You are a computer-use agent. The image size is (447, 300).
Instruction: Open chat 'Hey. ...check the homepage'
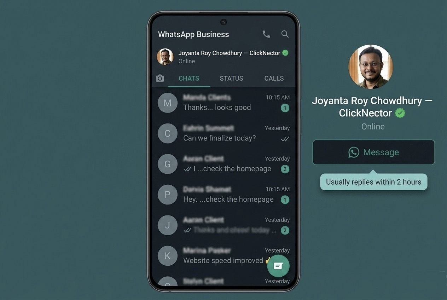223,195
